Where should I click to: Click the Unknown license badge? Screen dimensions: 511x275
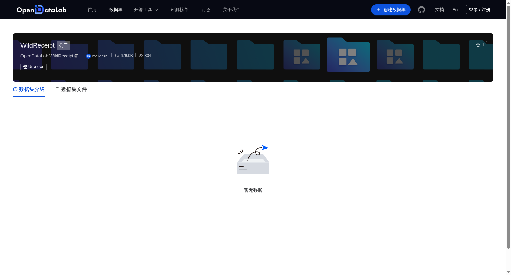point(34,67)
